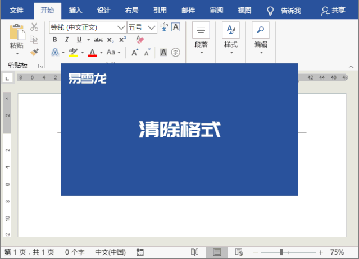Open the Change Case Aa dropdown
This screenshot has width=359, height=259.
coord(113,52)
